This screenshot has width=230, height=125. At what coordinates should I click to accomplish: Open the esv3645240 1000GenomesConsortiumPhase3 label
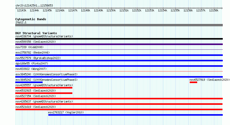[x=47, y=74]
